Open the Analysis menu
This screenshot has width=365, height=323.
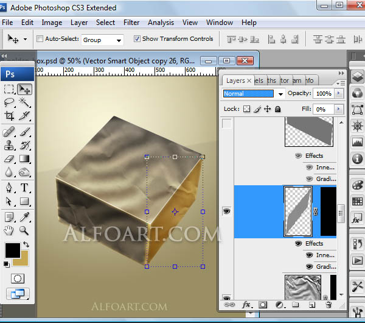click(x=161, y=23)
